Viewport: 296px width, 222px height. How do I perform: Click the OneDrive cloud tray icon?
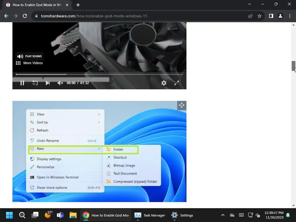(232, 215)
